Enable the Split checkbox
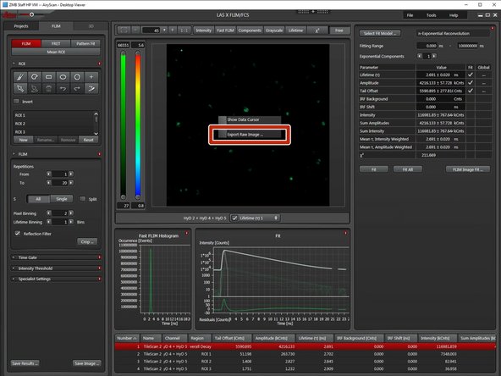Image resolution: width=501 pixels, height=376 pixels. [82, 199]
